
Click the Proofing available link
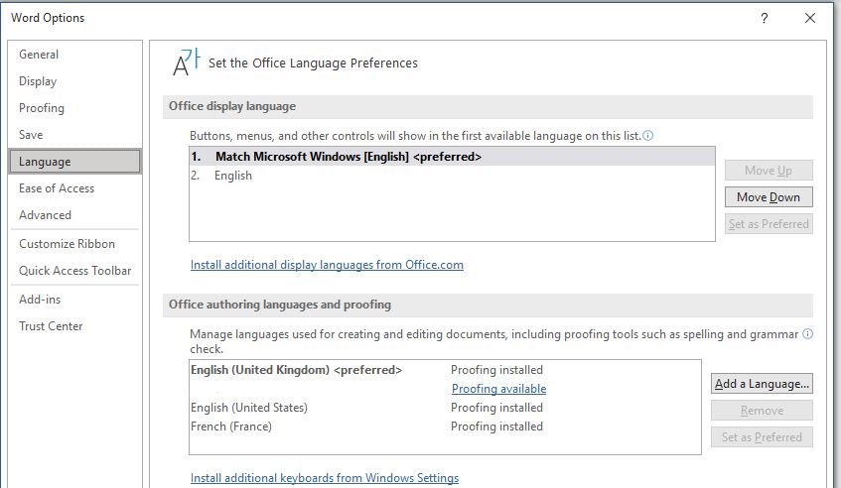(x=498, y=389)
